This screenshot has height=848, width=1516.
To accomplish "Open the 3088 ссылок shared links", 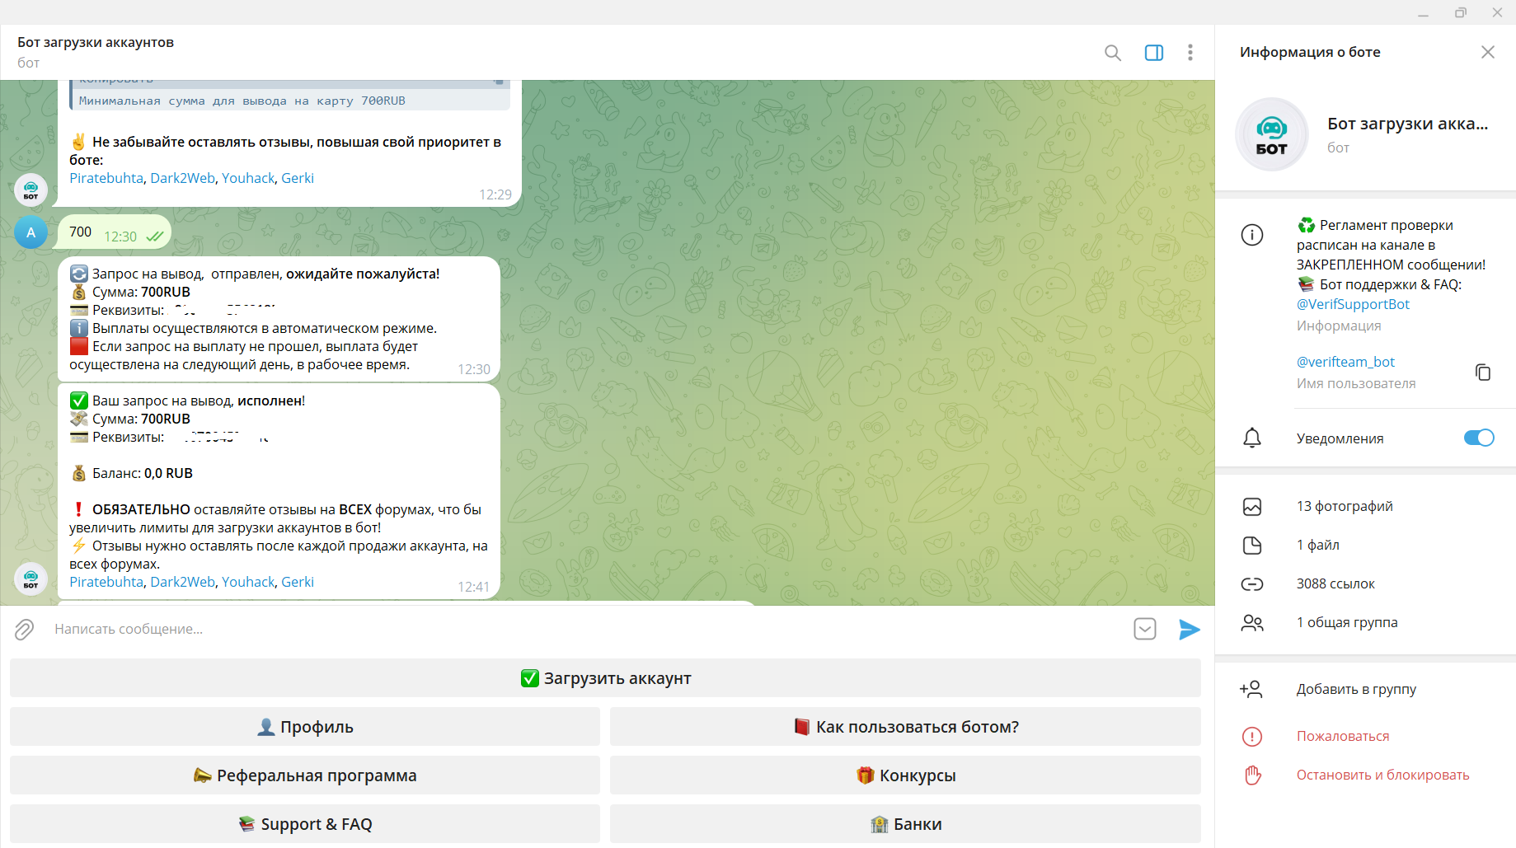I will pos(1335,583).
